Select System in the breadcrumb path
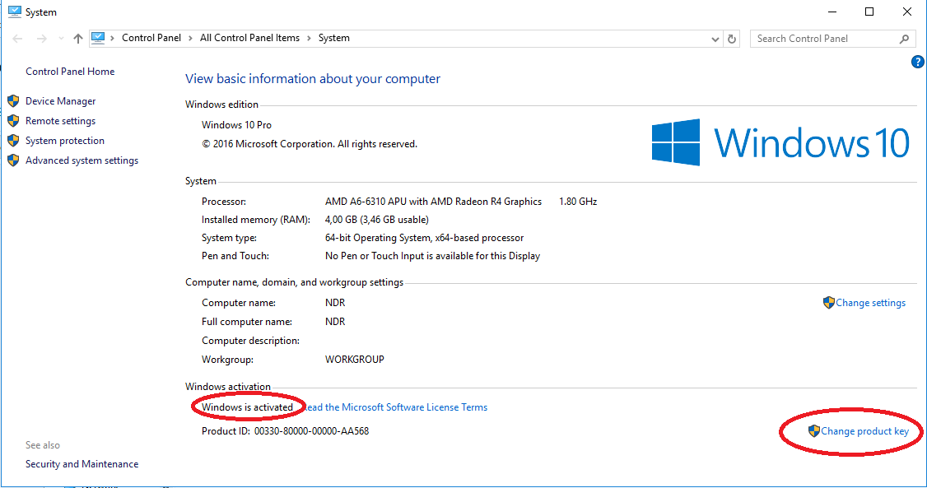 tap(333, 38)
